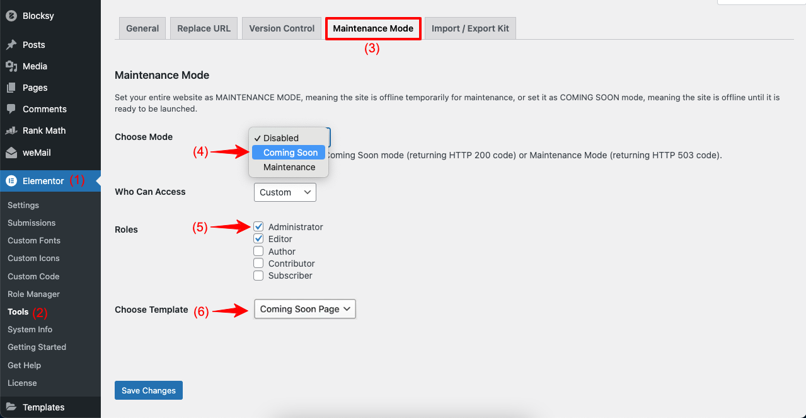Click the weMail envelope icon
Viewport: 806px width, 418px height.
[x=11, y=153]
